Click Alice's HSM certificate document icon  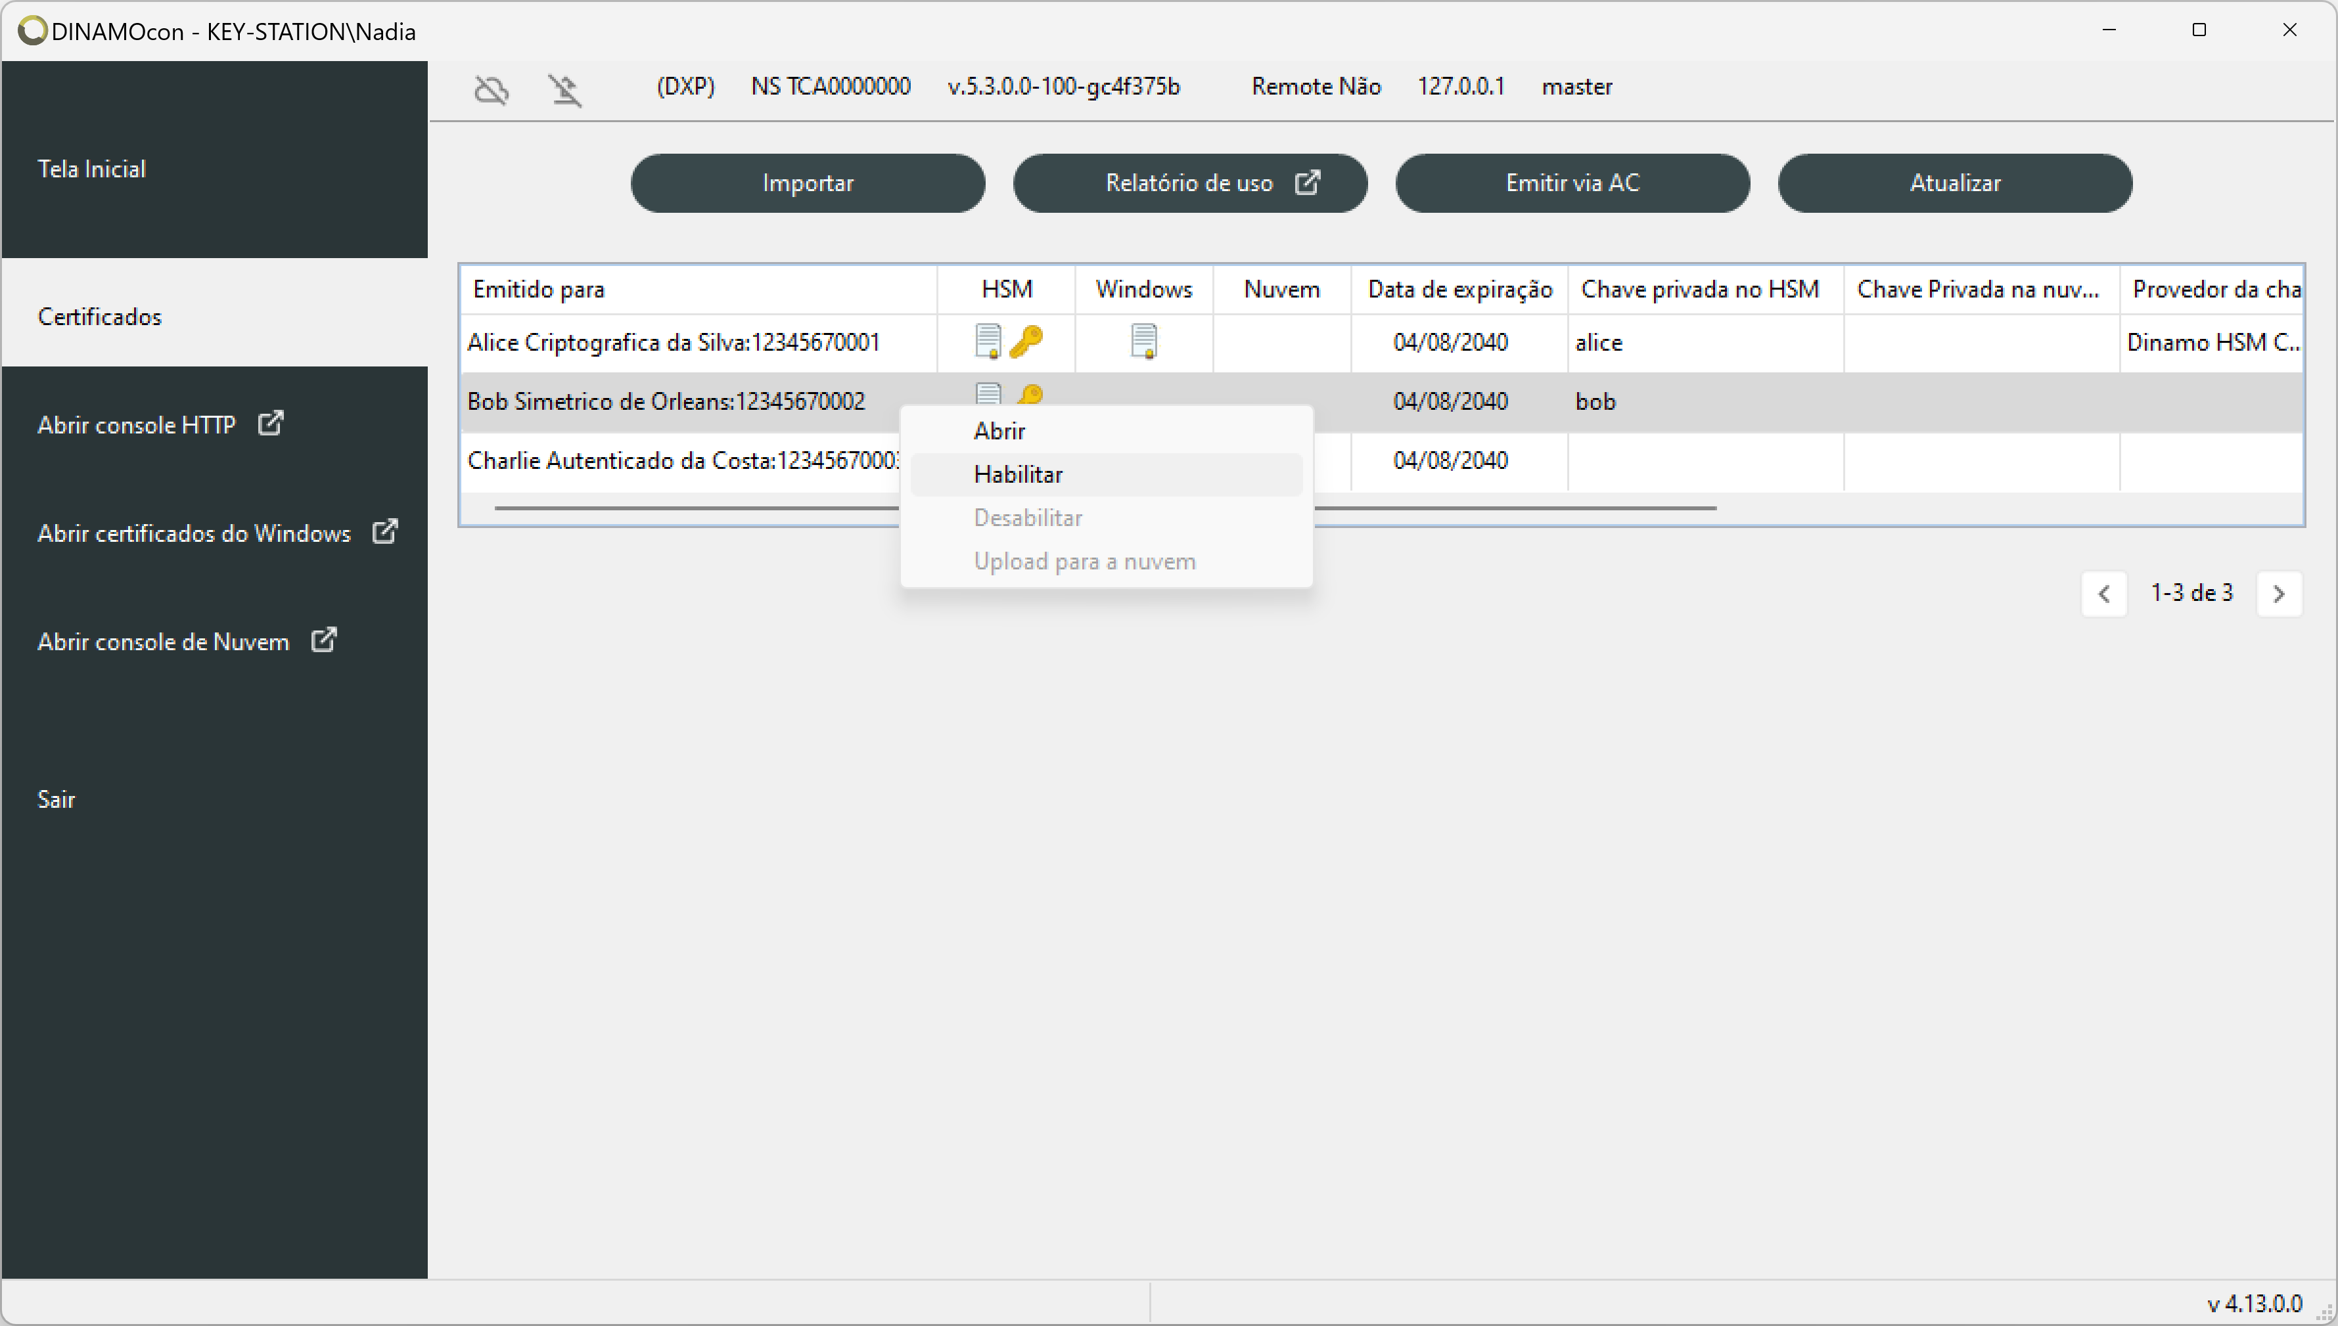coord(988,342)
